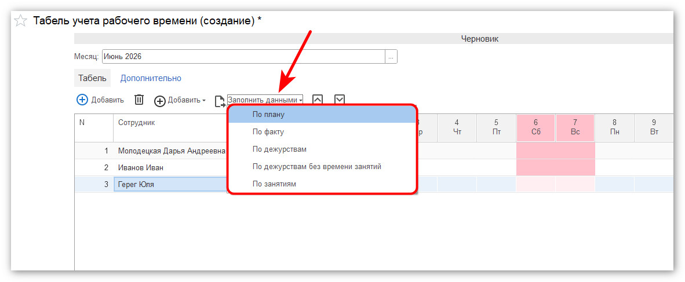Select По дежурствам без времени занятий
The image size is (685, 282).
point(322,167)
